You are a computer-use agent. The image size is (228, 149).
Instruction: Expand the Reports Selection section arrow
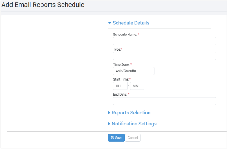click(x=109, y=113)
